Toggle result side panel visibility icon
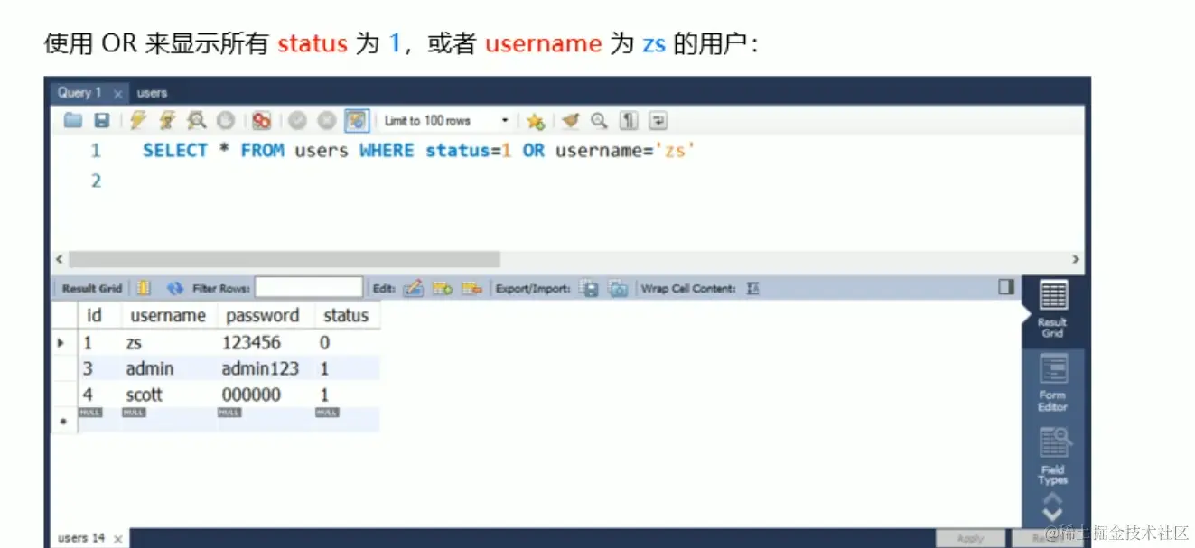1195x548 pixels. click(1006, 286)
